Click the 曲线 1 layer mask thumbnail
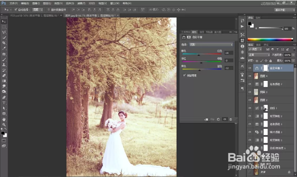 click(265, 108)
